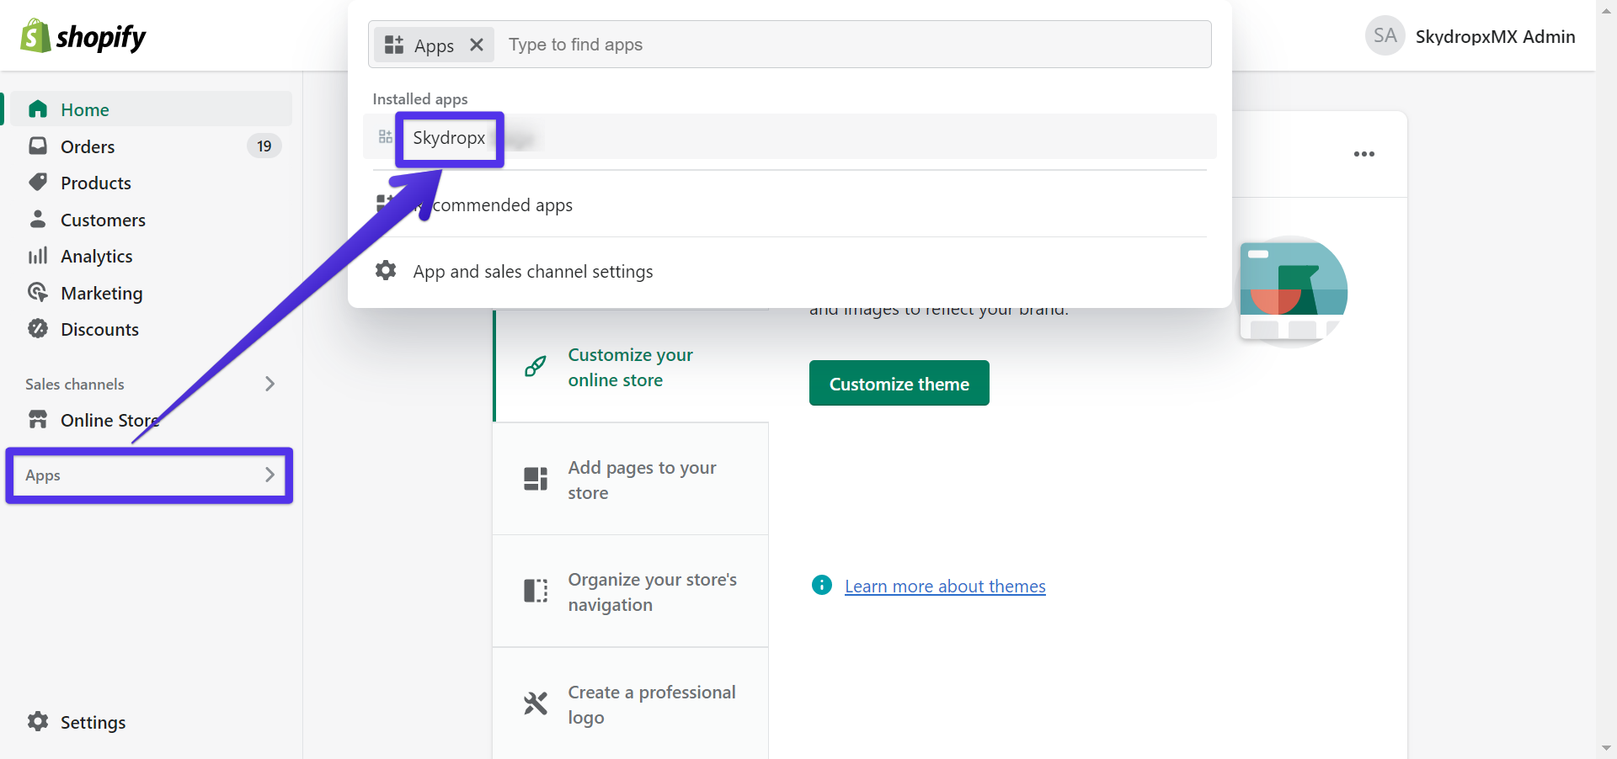
Task: Click the Sales channels heading
Action: tap(75, 384)
